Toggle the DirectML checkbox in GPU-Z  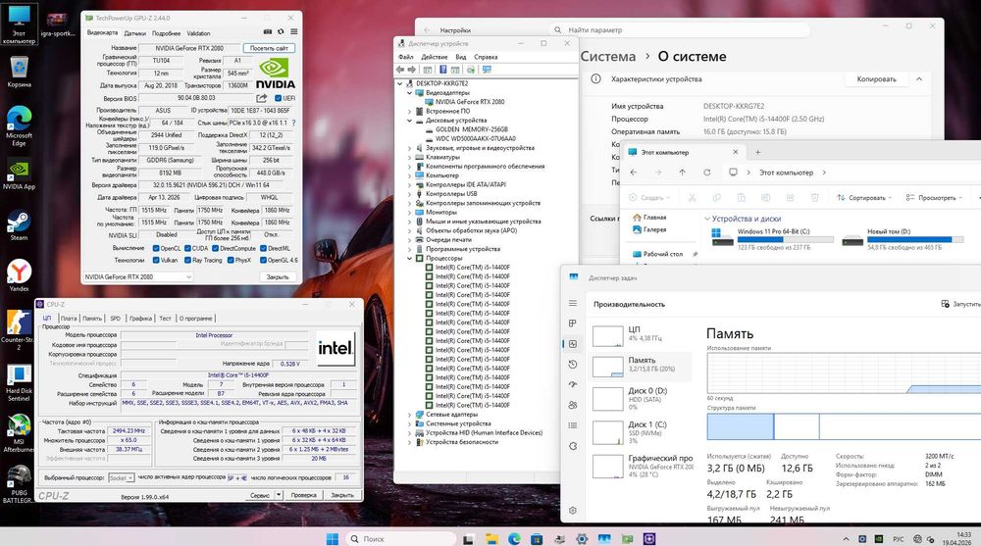263,248
